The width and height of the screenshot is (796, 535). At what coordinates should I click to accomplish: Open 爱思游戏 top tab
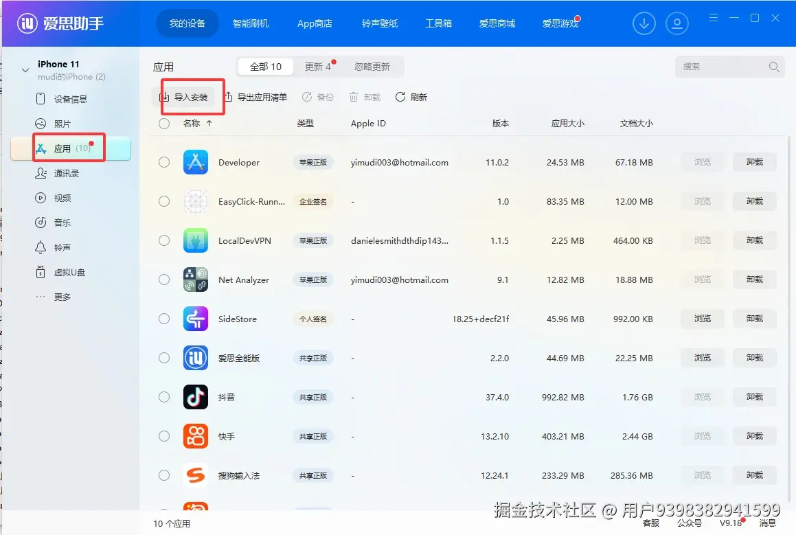(560, 23)
